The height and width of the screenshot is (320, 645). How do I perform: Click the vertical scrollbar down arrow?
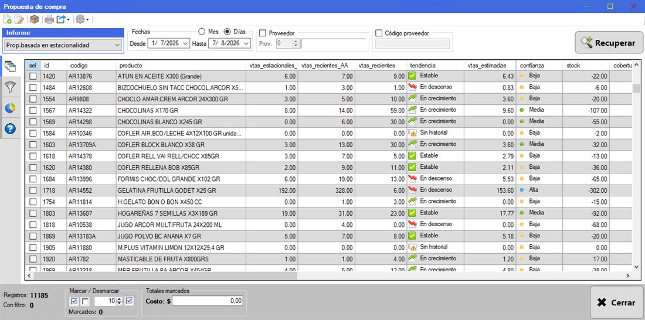click(x=636, y=267)
